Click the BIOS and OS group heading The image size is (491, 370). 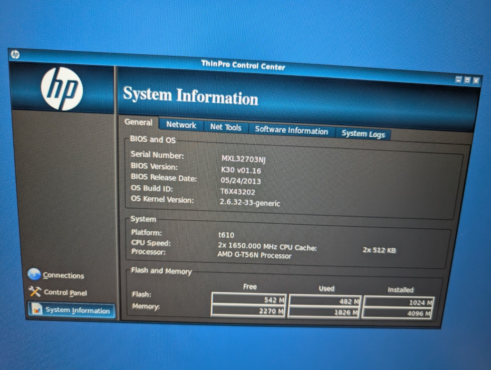click(153, 139)
